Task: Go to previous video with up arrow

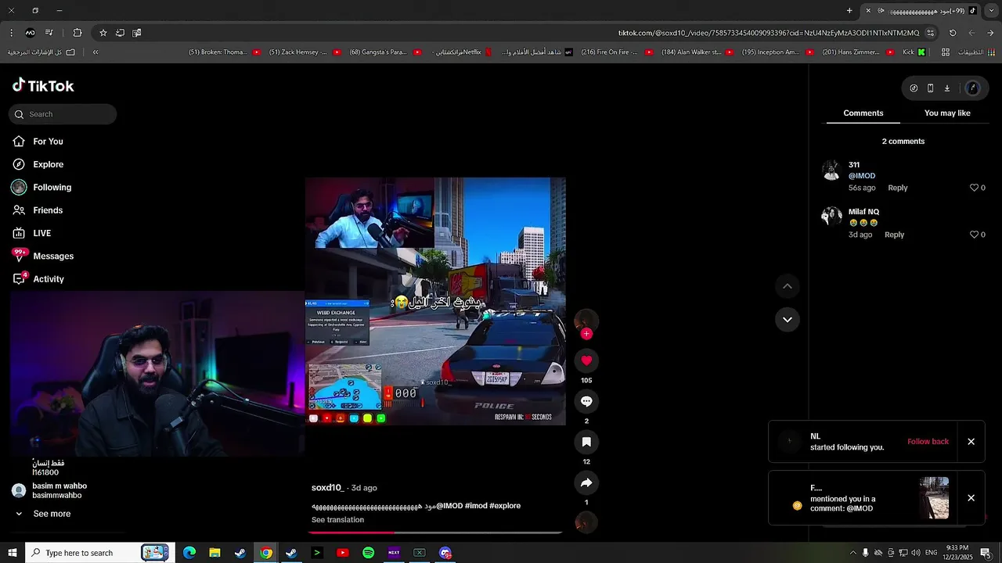Action: 788,286
